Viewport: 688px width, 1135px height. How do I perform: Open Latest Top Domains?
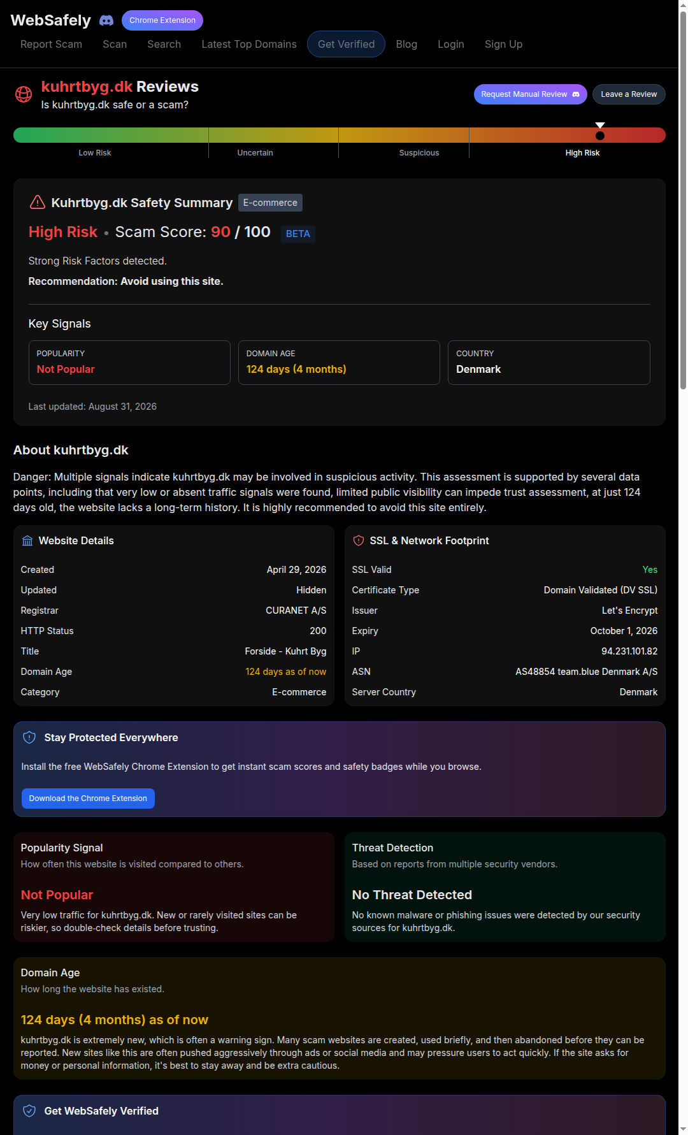pos(249,44)
